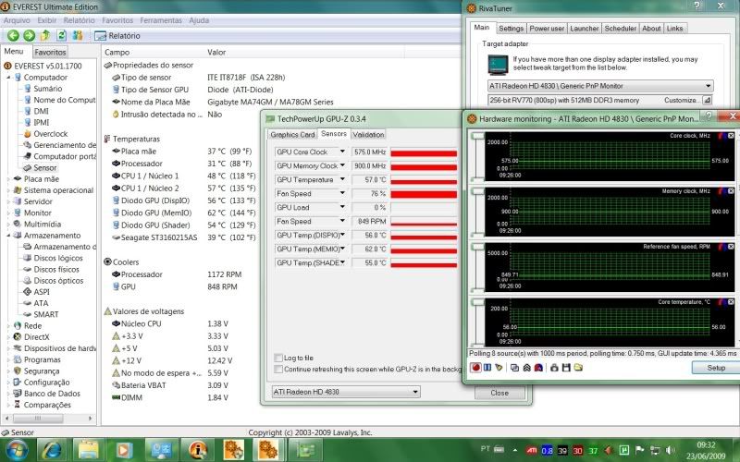Open the GPU Memory Clock sensor dropdown arrow

(x=342, y=165)
